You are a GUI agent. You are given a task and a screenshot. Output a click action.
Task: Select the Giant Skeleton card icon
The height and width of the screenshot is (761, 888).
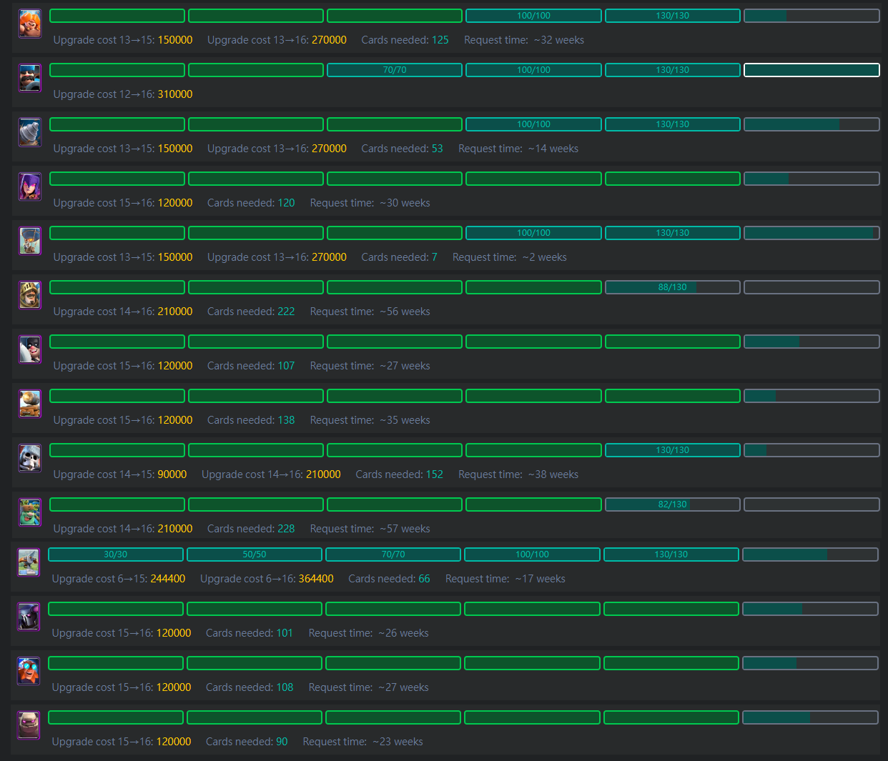click(29, 458)
